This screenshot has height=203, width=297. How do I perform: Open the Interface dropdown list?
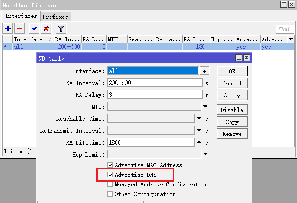click(x=205, y=71)
